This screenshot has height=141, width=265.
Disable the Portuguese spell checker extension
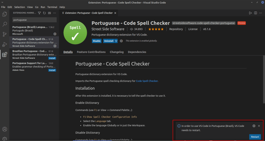[97, 41]
